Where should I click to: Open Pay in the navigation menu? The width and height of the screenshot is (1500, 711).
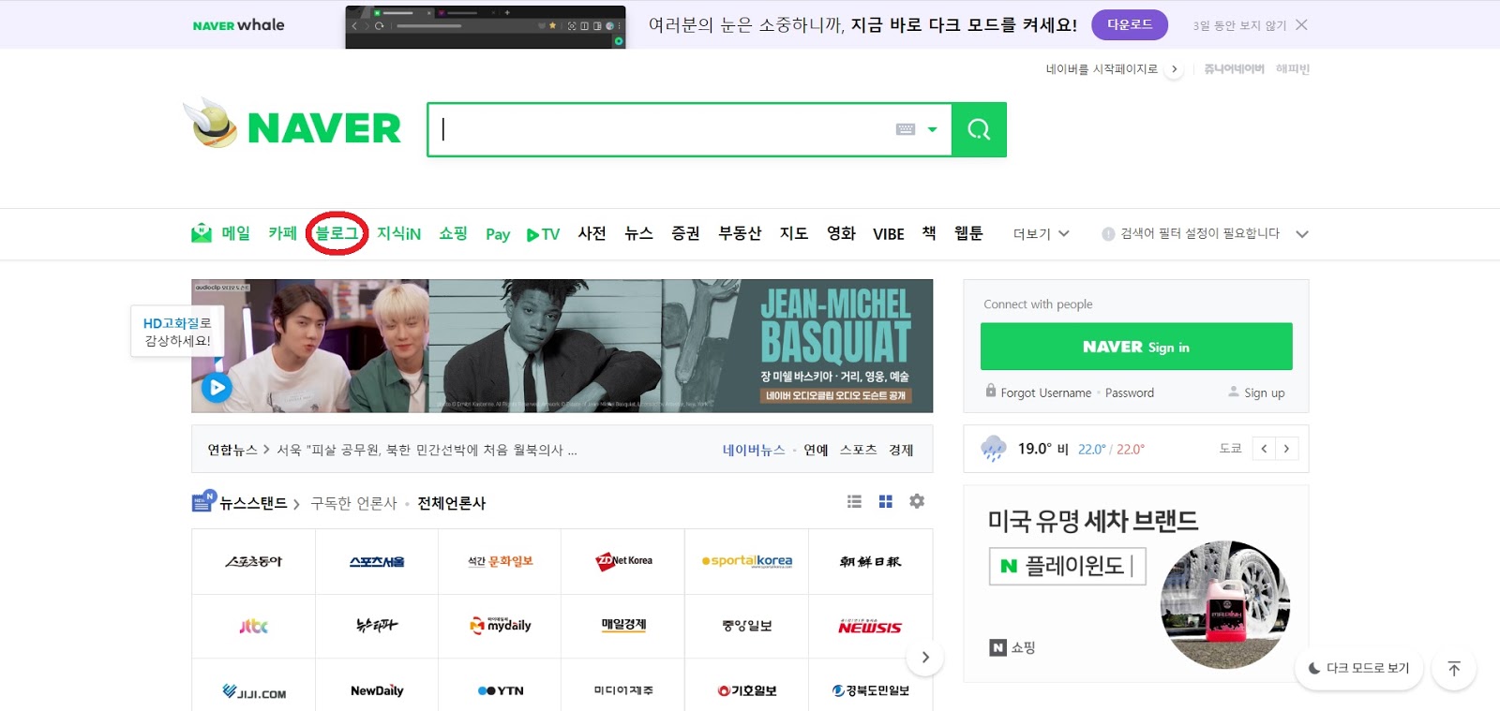498,234
